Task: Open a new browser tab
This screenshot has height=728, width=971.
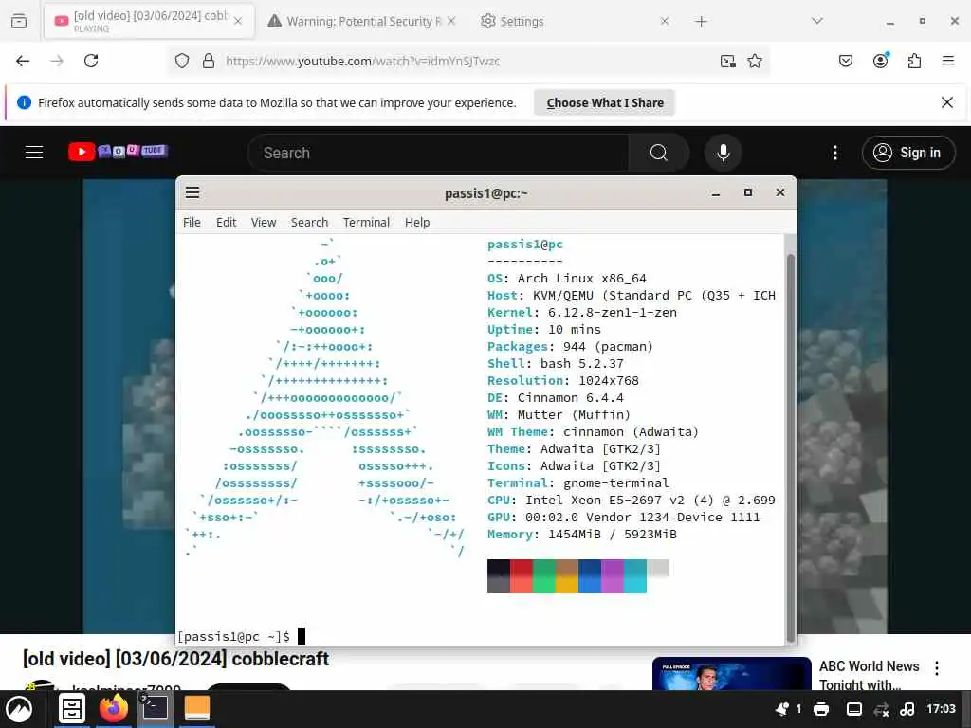Action: pos(701,21)
